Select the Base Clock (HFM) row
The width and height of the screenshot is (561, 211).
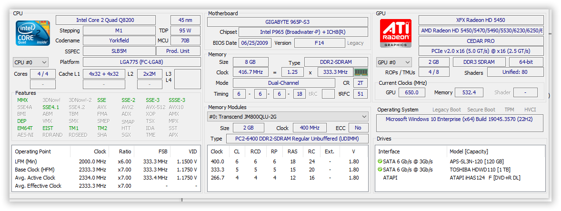coord(106,170)
